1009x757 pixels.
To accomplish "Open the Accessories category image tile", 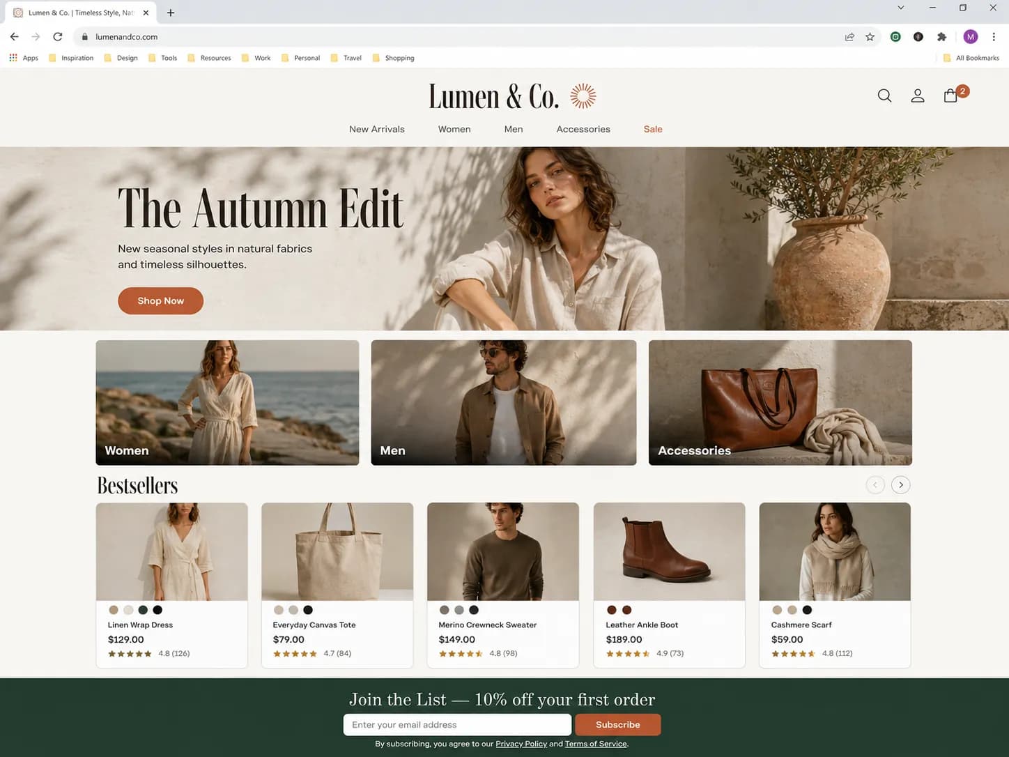I will click(780, 402).
